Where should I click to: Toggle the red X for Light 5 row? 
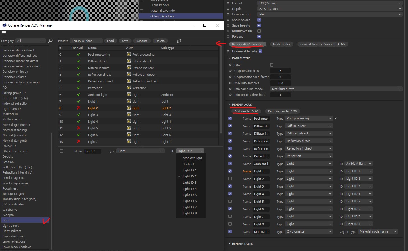pyautogui.click(x=79, y=128)
